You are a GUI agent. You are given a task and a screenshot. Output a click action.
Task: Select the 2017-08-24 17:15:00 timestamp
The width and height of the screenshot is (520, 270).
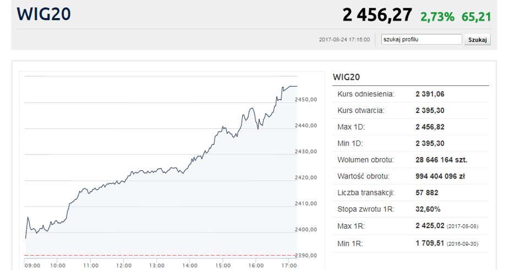(344, 40)
